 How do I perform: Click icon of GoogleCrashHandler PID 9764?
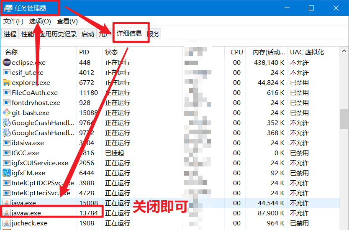pyautogui.click(x=7, y=123)
